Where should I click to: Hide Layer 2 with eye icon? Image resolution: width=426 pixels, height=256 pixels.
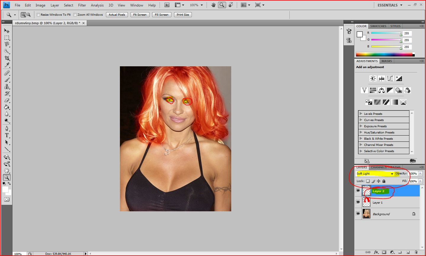click(x=358, y=191)
